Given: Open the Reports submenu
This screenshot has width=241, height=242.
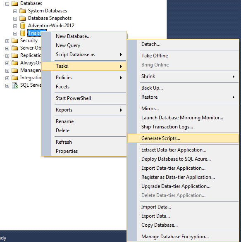Looking at the screenshot, I should point(84,110).
